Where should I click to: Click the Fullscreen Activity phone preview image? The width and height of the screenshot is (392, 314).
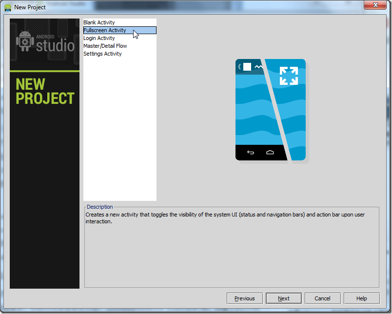coord(272,111)
